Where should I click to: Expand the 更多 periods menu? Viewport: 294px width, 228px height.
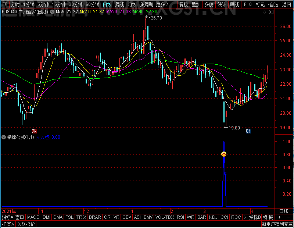[162, 4]
